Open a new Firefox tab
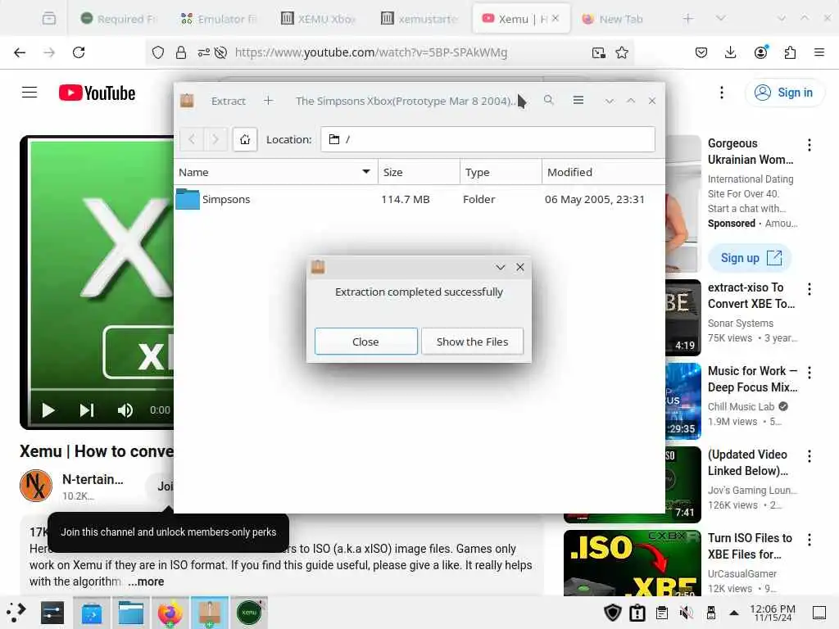This screenshot has width=839, height=629. [688, 19]
